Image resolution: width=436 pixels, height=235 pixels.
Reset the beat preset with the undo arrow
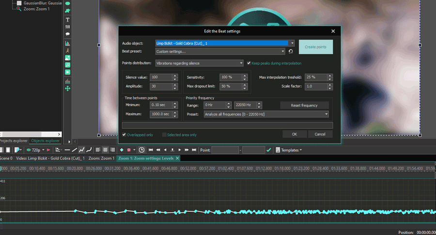click(x=291, y=51)
